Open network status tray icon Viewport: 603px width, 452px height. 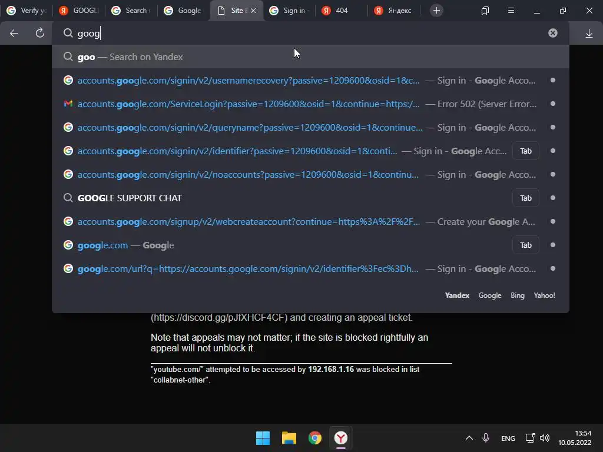coord(531,438)
